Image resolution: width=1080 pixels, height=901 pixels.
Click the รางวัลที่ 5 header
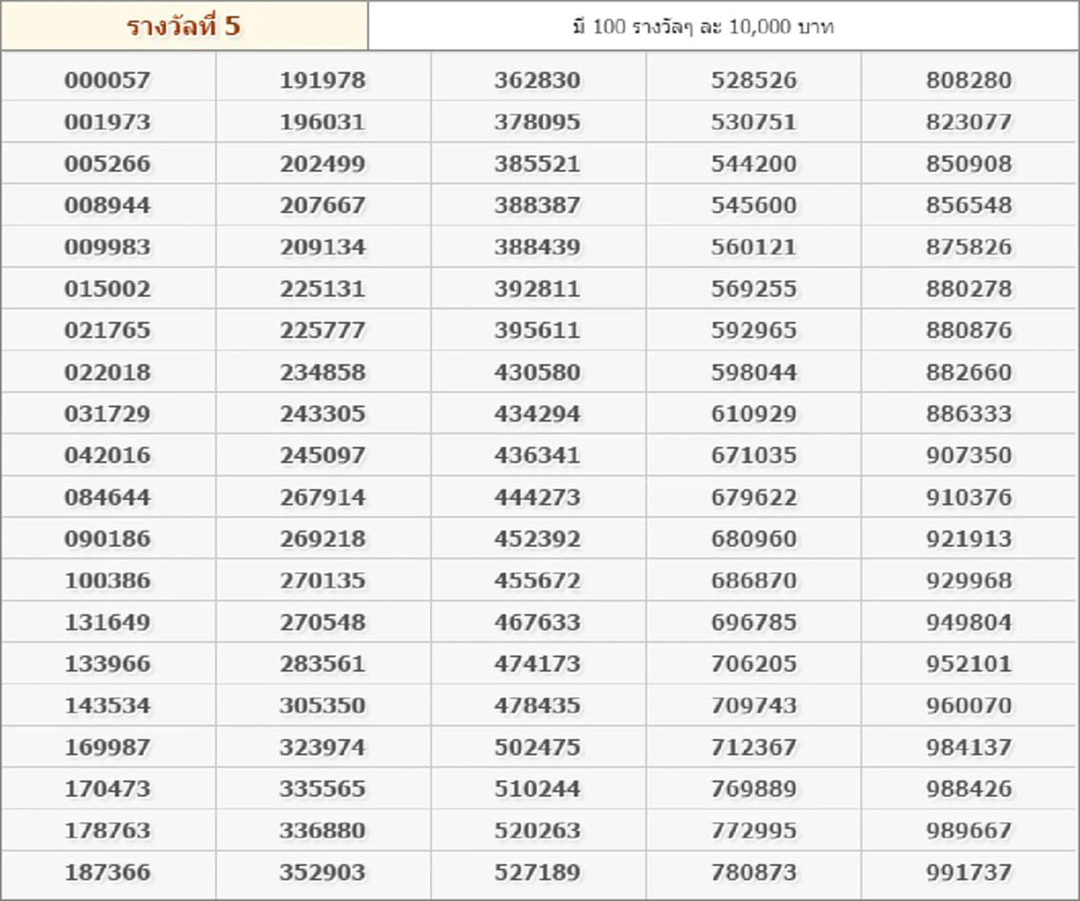tap(184, 25)
